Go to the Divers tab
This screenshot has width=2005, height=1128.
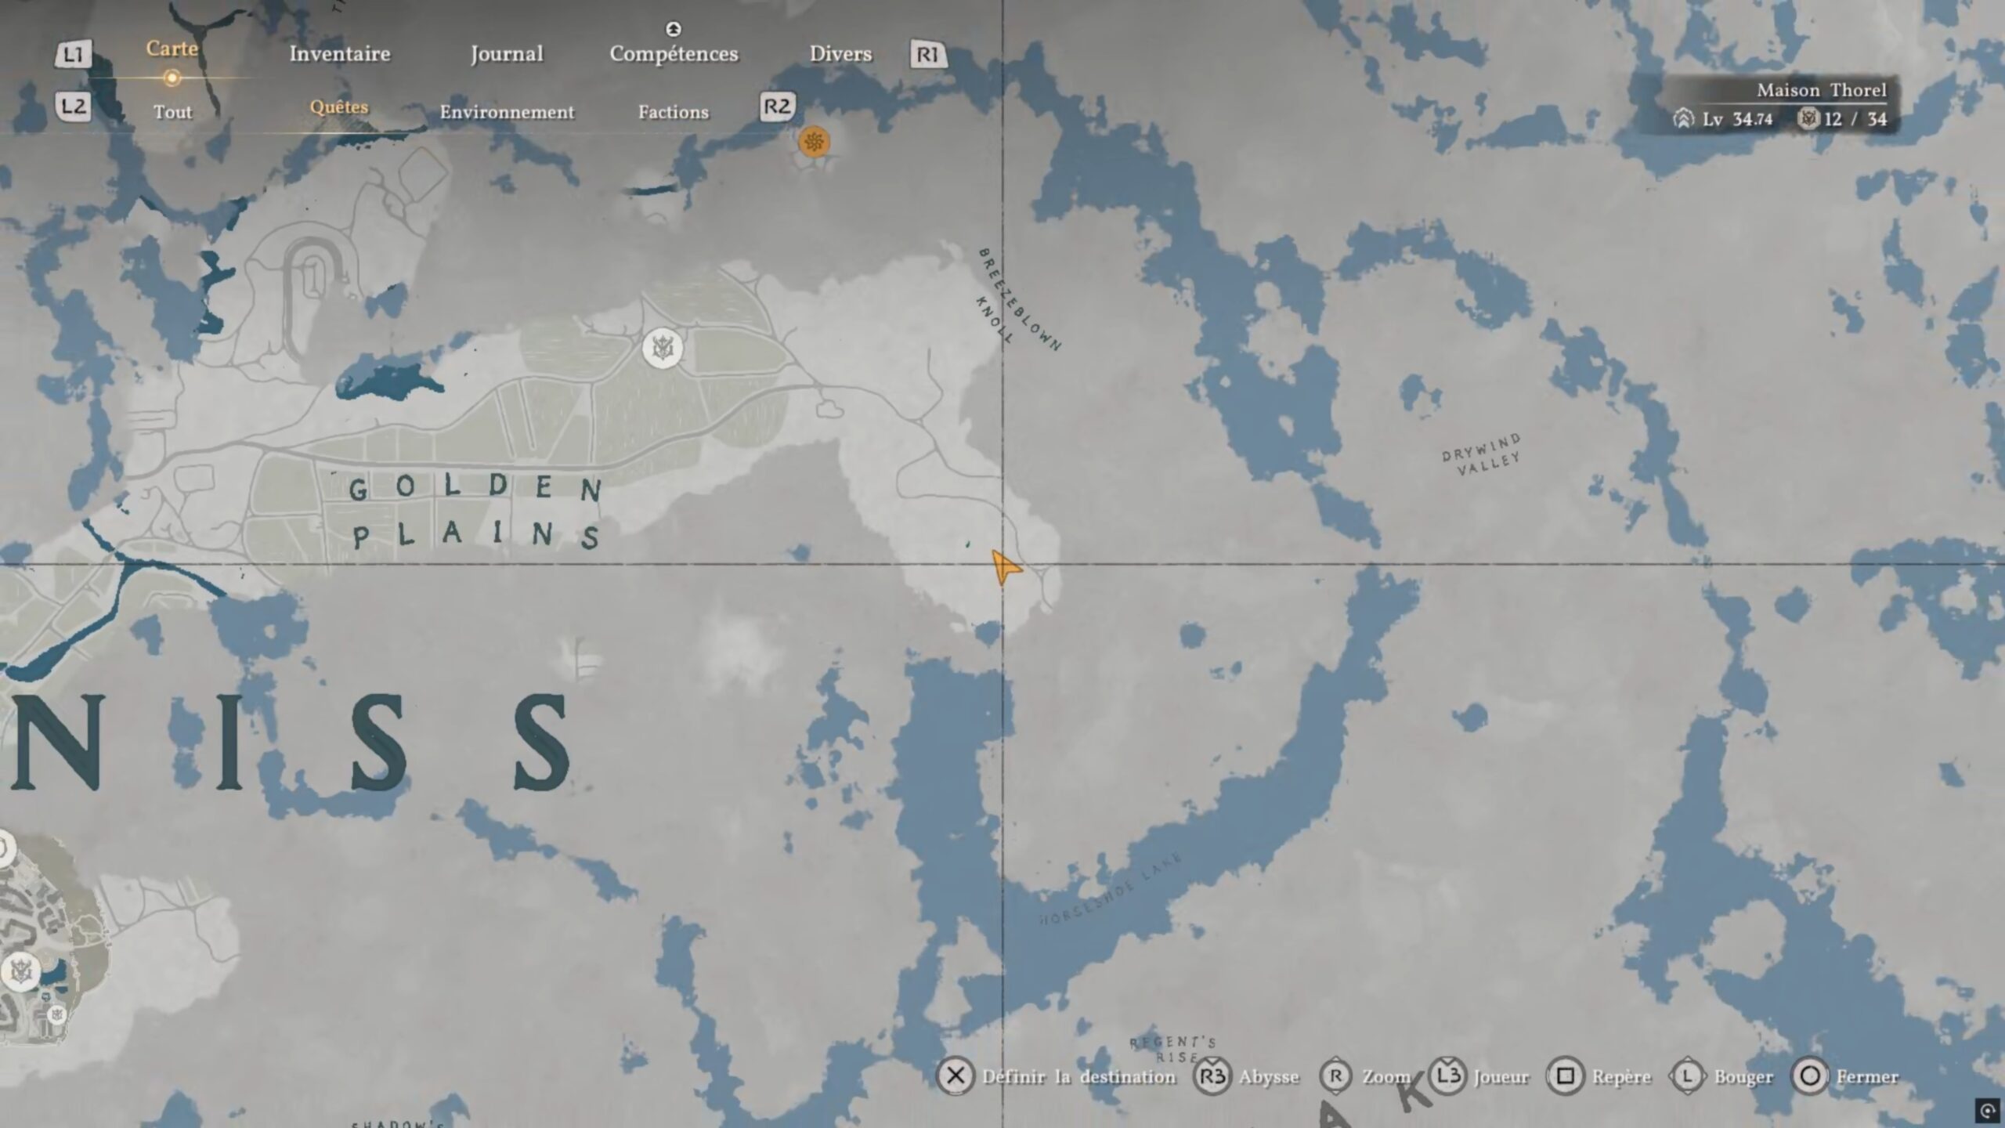[x=840, y=54]
